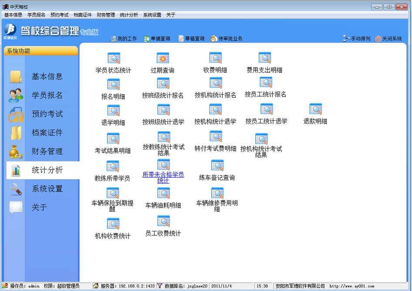The width and height of the screenshot is (412, 291).
Task: Open 退学明细 icon
Action: click(x=114, y=110)
